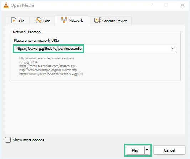The image size is (190, 159).
Task: Click the Play button
Action: (x=135, y=150)
